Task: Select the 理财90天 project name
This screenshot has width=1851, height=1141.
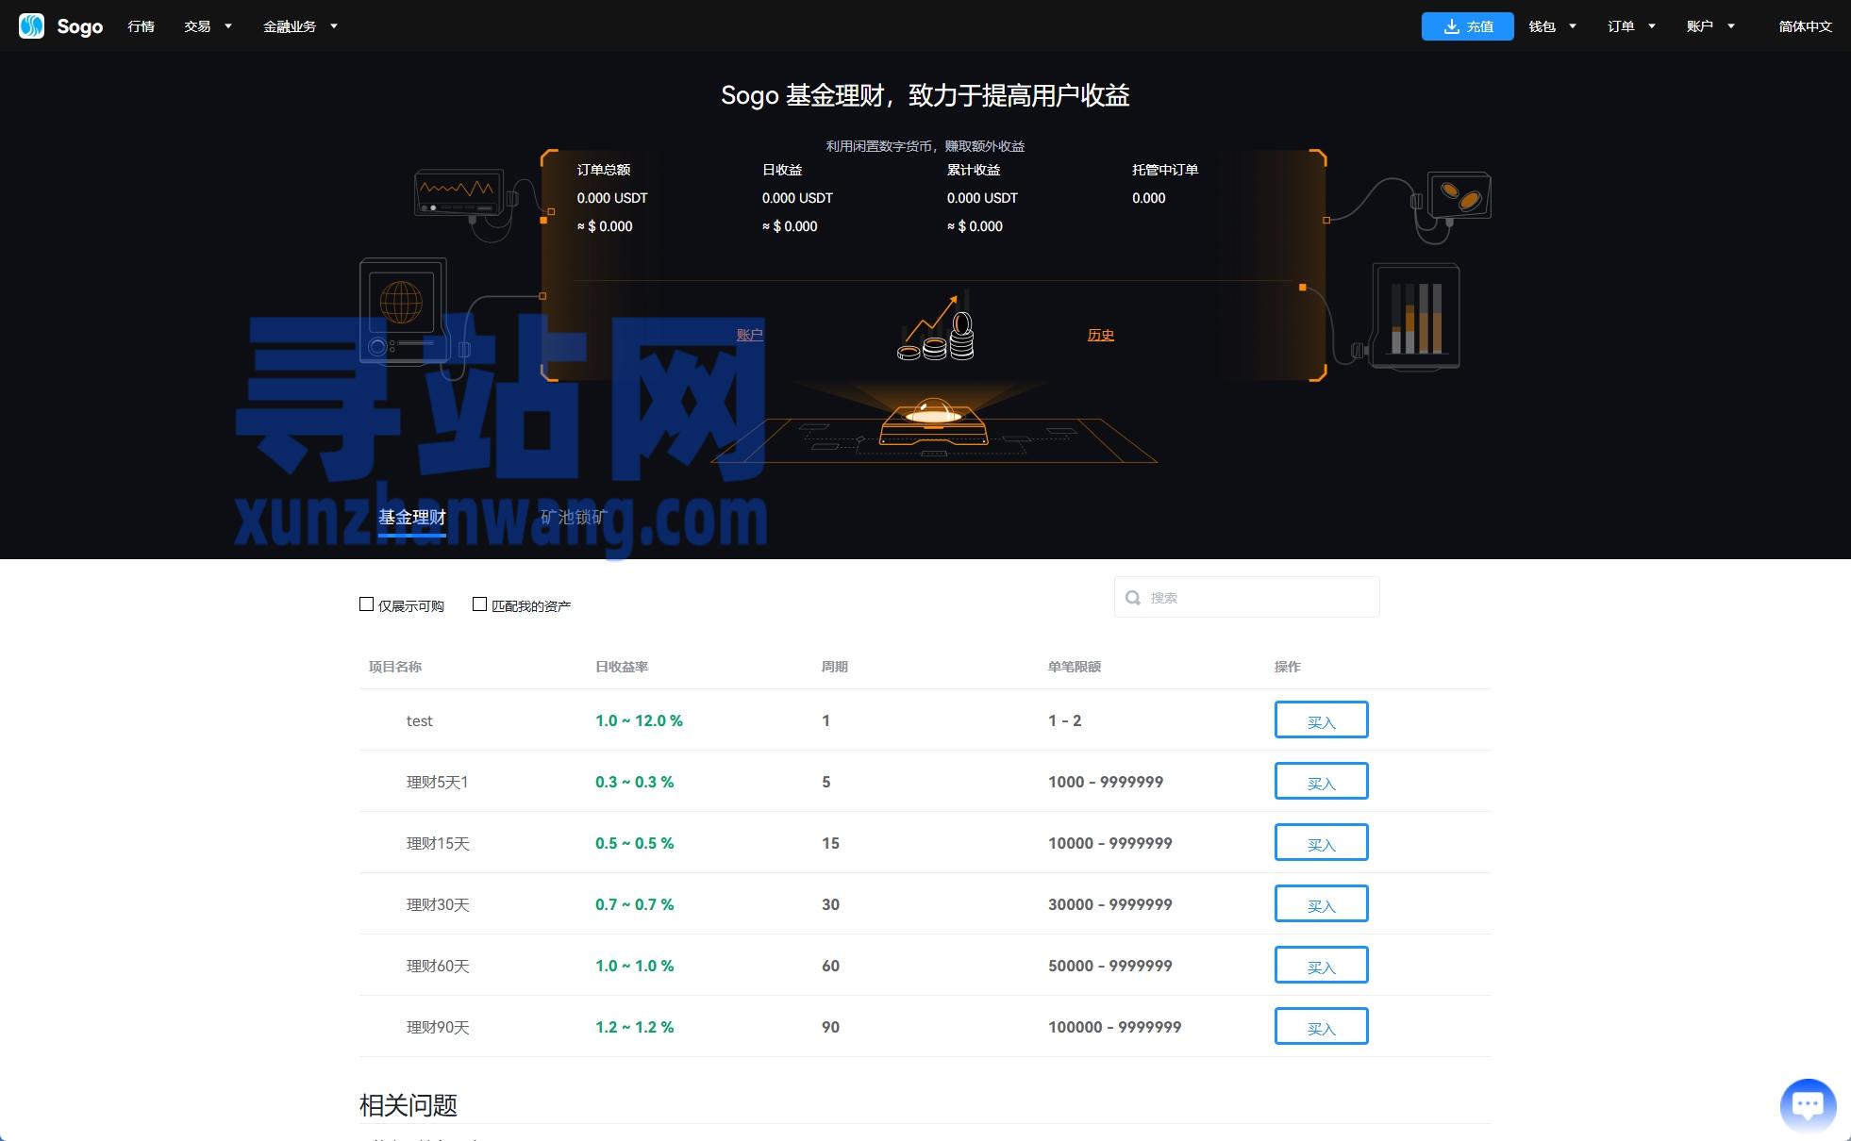Action: (x=438, y=1027)
